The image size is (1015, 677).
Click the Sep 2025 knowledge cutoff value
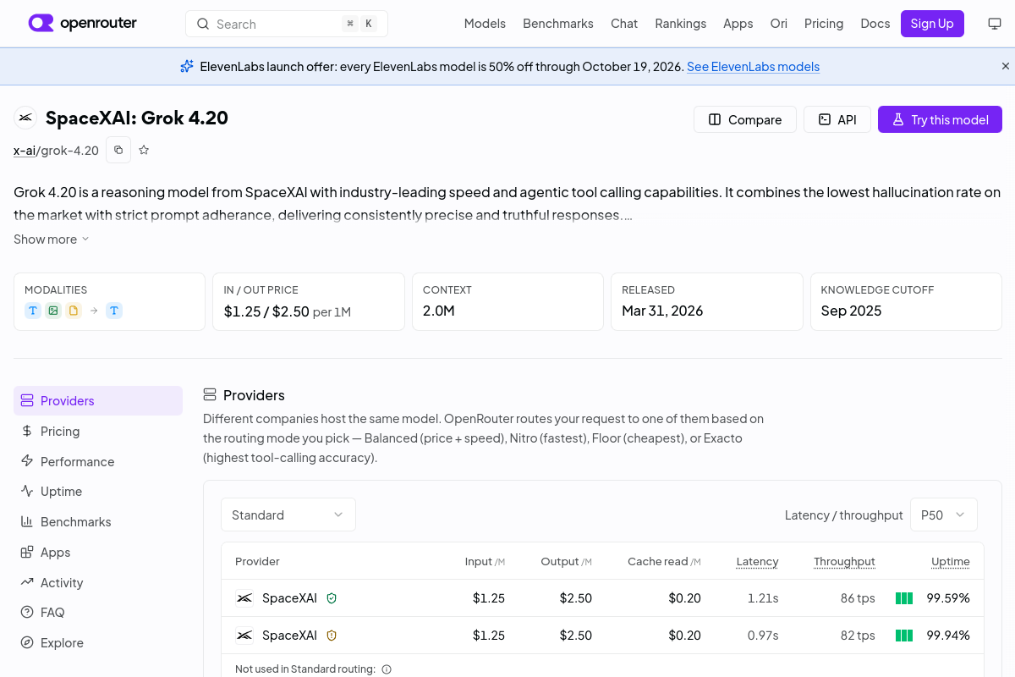(851, 311)
